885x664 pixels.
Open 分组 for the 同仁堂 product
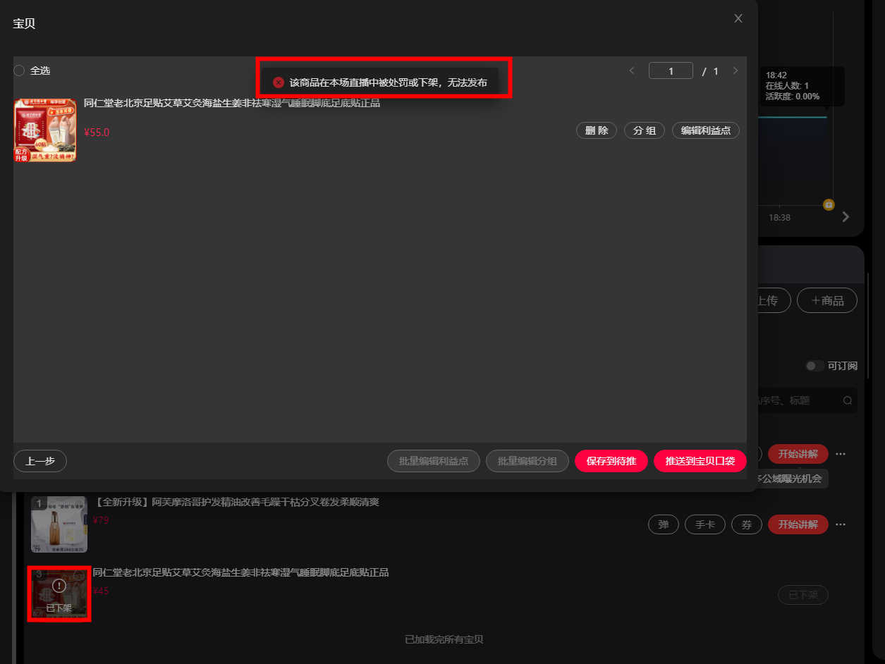coord(645,130)
